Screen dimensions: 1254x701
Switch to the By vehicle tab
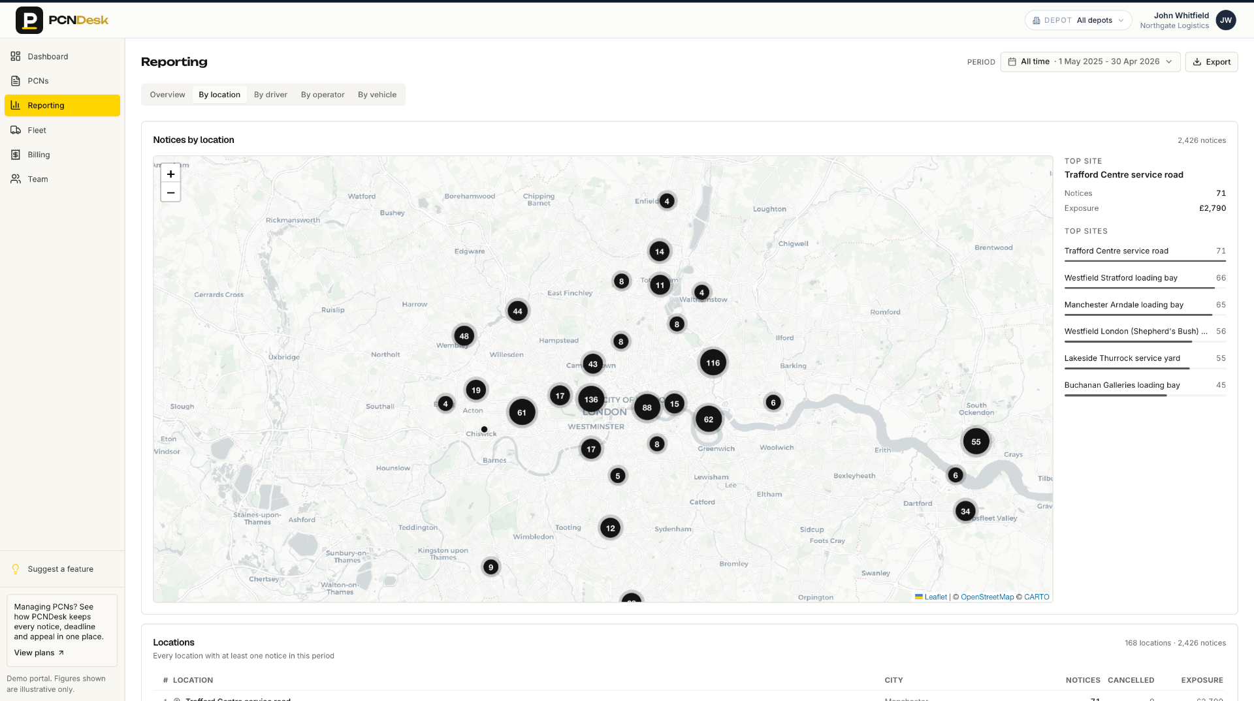click(x=377, y=95)
